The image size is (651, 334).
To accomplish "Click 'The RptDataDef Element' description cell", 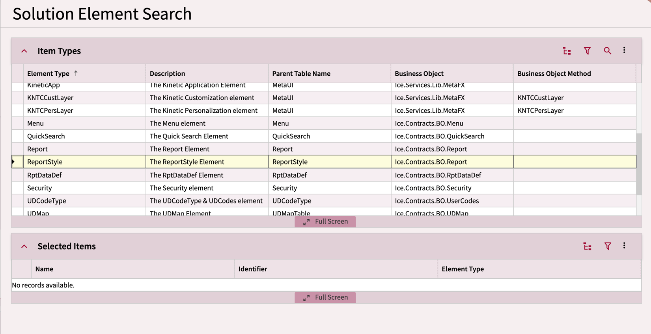I will (207, 175).
